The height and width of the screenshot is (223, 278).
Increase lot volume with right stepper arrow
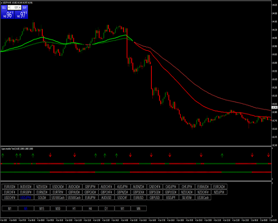(x=19, y=7)
